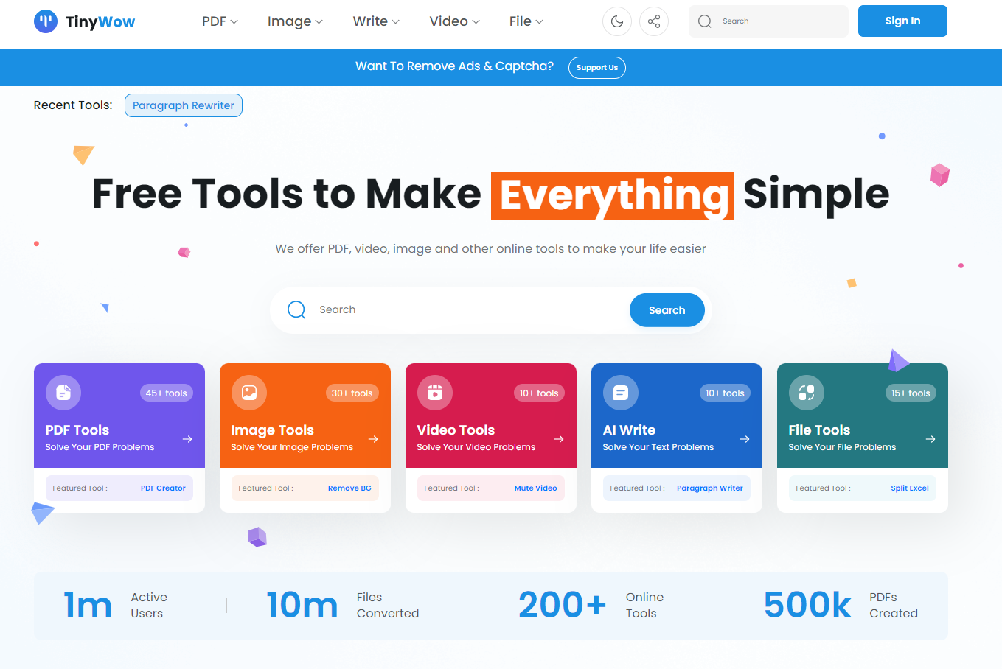Screen dimensions: 1002x669
Task: Click the File Tools icon
Action: coord(807,393)
